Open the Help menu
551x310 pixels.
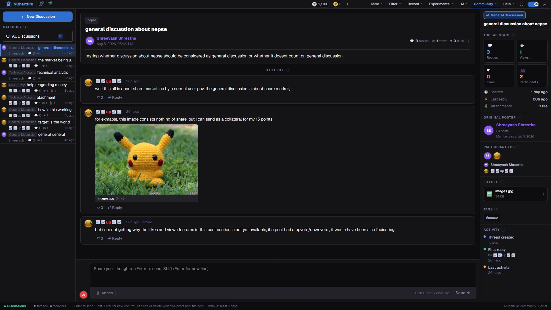[509, 4]
